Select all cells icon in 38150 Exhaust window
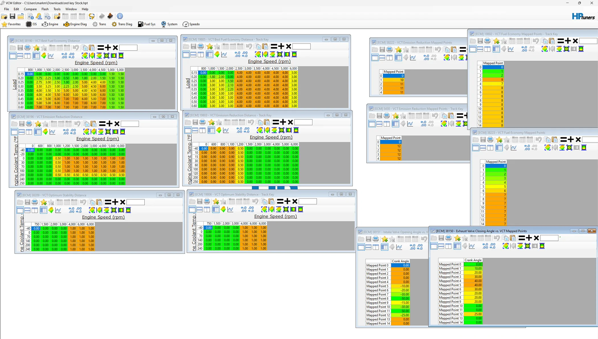598x339 pixels. coord(527,246)
